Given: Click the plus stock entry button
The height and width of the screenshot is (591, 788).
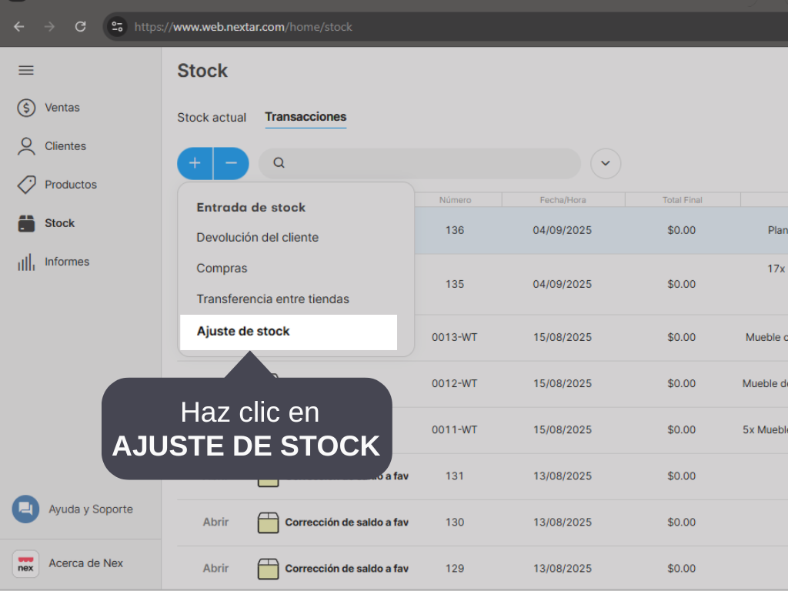Looking at the screenshot, I should point(195,163).
